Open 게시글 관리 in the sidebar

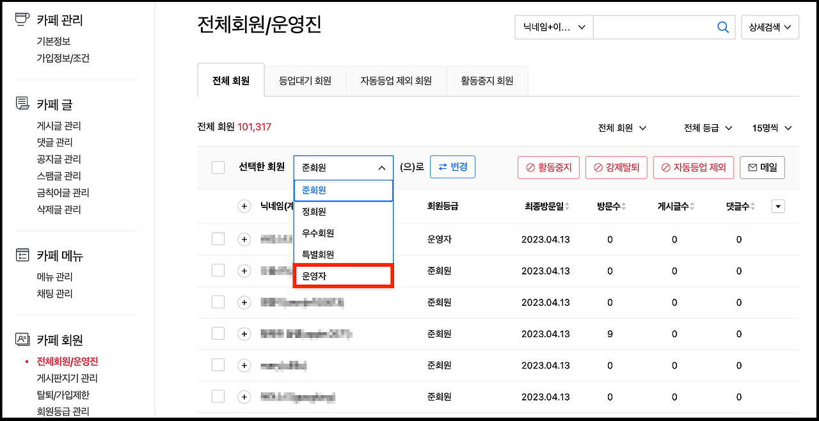[x=59, y=126]
